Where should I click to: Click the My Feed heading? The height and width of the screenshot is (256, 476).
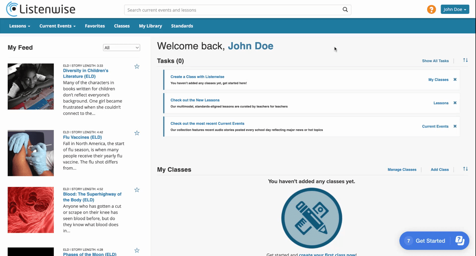tap(20, 48)
